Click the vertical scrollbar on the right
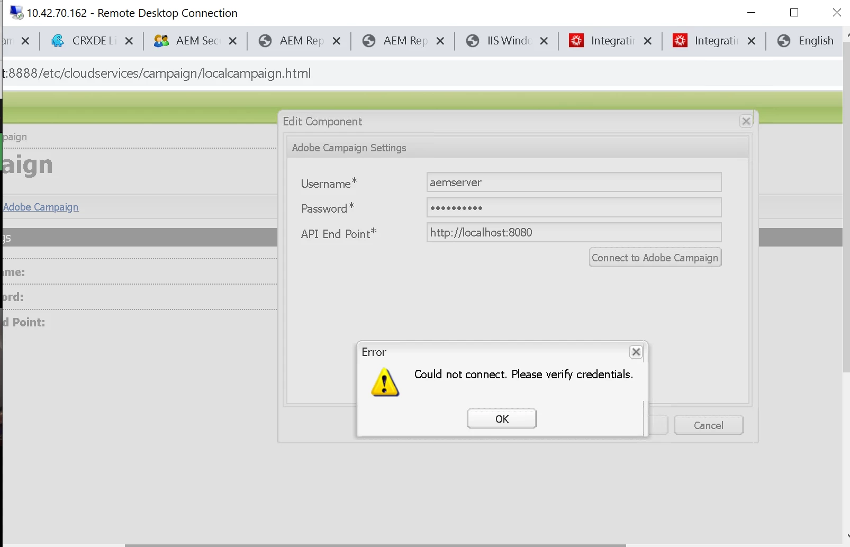Screen dimensions: 850x547 pyautogui.click(x=846, y=206)
